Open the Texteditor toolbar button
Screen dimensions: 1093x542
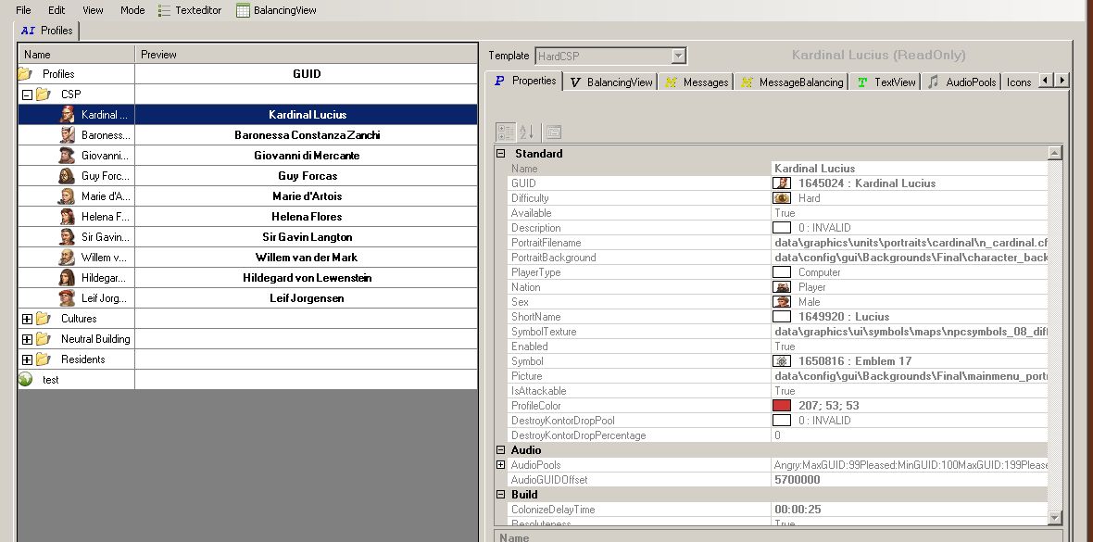pyautogui.click(x=191, y=10)
